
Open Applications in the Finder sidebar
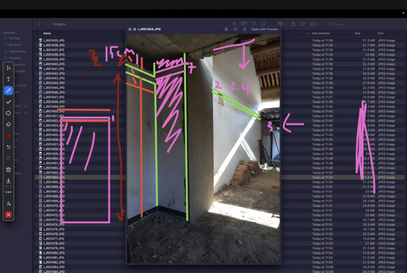(x=17, y=51)
